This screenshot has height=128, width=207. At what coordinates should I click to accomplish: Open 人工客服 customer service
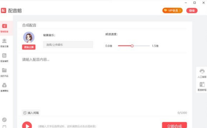click(x=202, y=73)
